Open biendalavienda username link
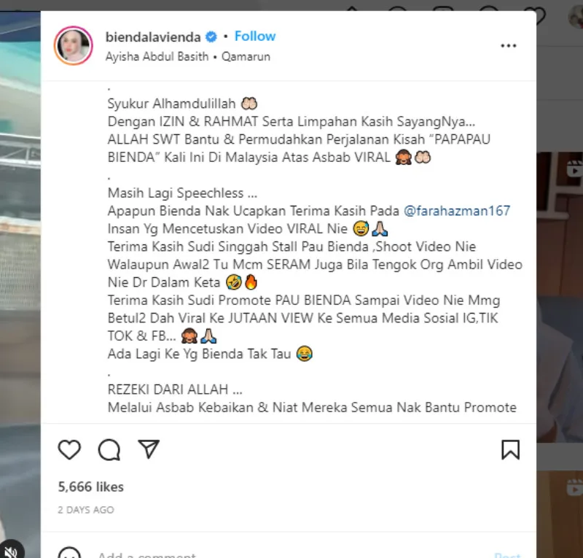The height and width of the screenshot is (558, 583). (153, 37)
